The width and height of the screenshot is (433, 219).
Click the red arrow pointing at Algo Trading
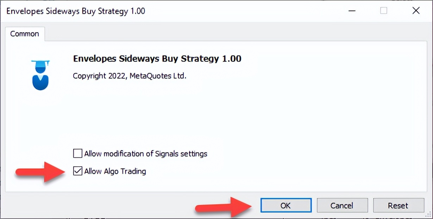pyautogui.click(x=42, y=172)
